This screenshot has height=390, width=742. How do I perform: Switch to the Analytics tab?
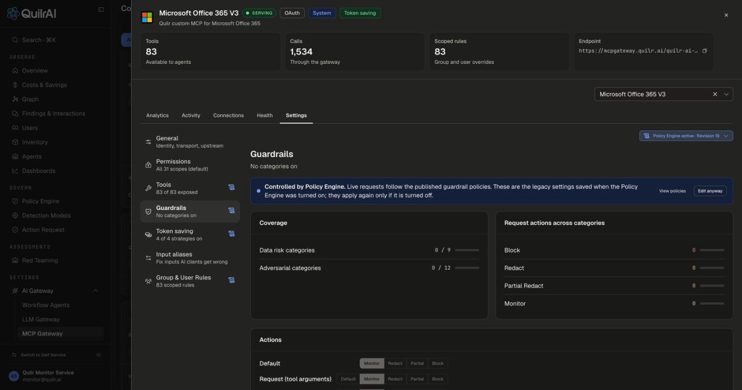157,116
